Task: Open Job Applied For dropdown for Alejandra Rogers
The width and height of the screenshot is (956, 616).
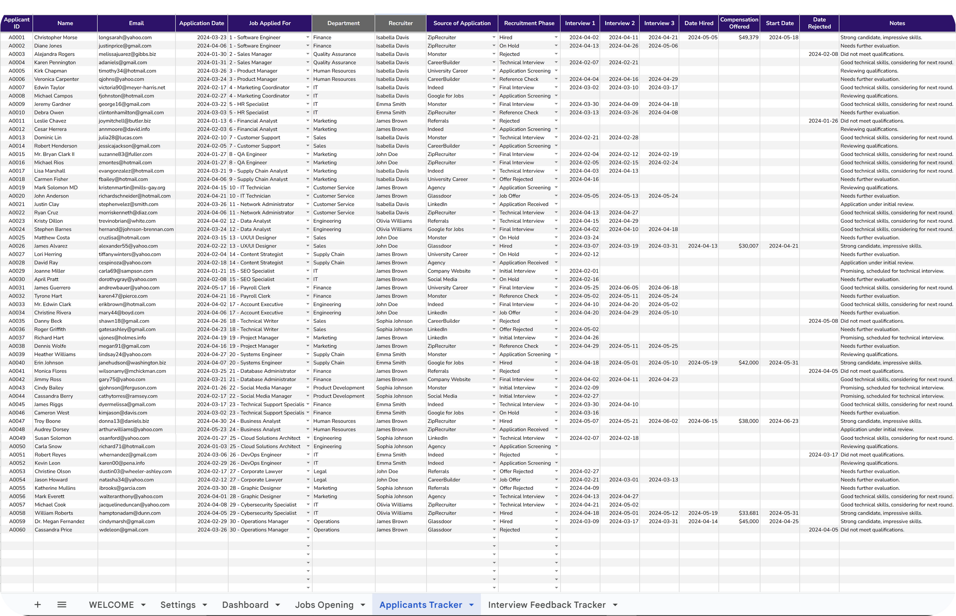Action: point(308,54)
